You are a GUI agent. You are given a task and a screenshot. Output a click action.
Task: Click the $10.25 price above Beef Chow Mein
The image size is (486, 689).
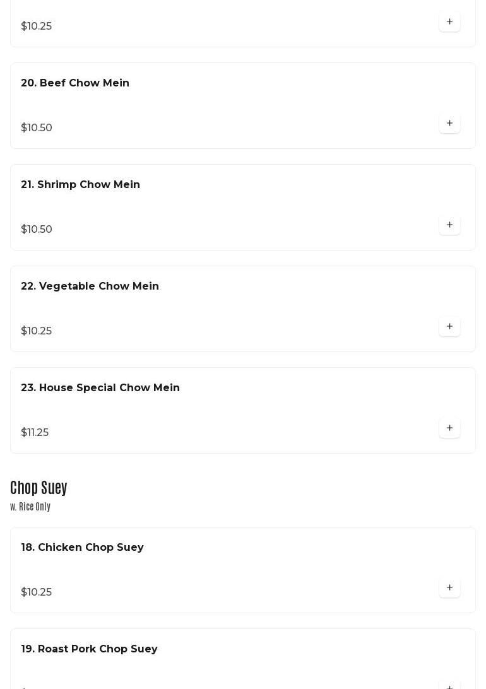[x=37, y=26]
